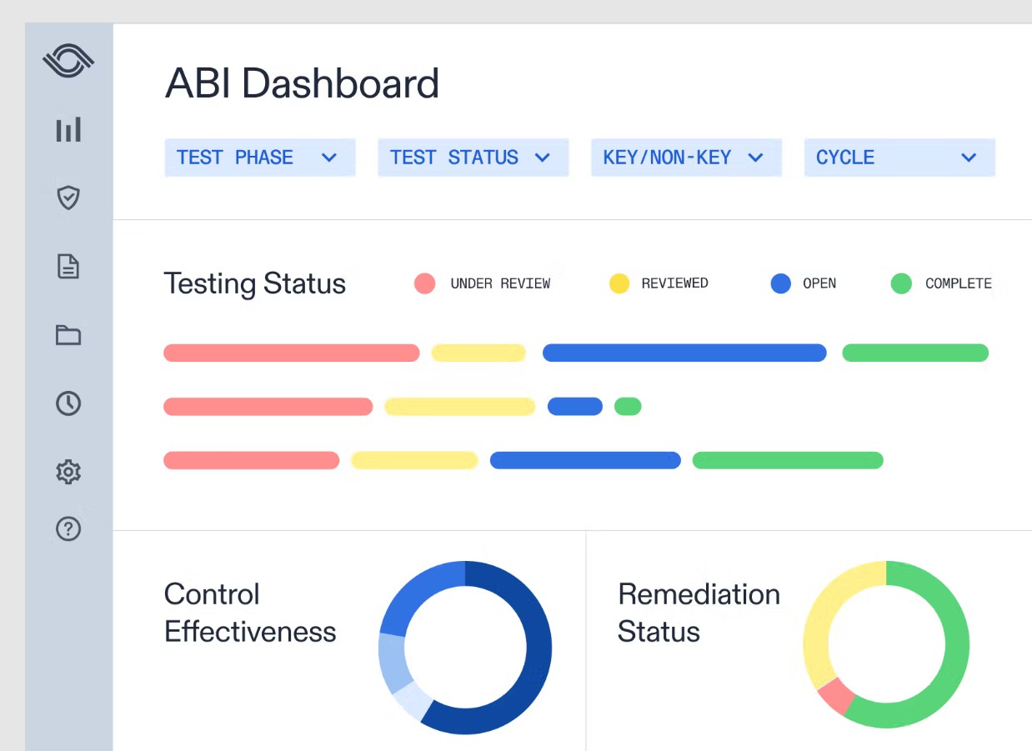
Task: Open the CYCLE dropdown
Action: 899,158
